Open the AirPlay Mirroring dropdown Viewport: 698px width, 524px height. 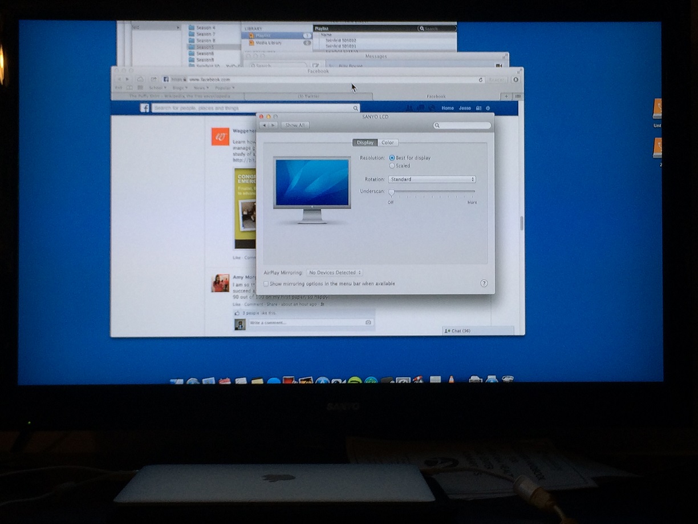(335, 273)
